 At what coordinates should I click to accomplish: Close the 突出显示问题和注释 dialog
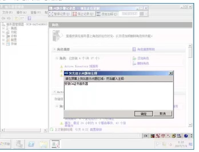[x=171, y=73]
